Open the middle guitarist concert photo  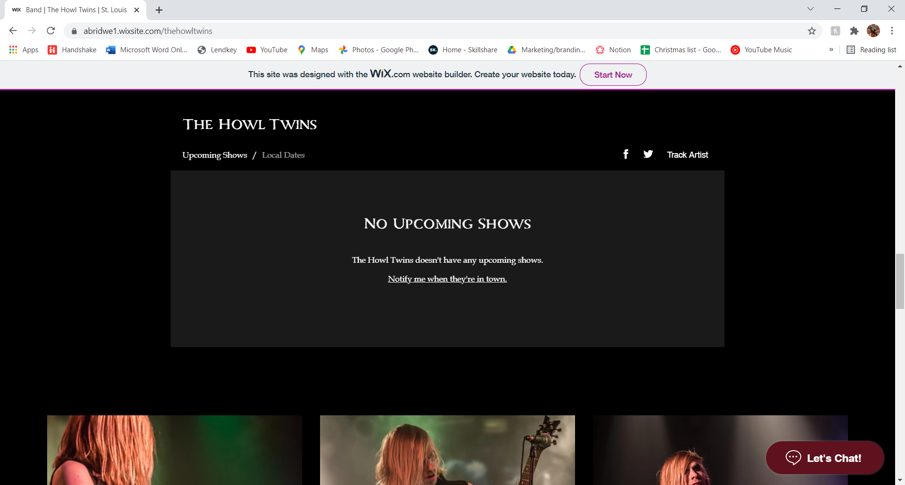coord(447,450)
